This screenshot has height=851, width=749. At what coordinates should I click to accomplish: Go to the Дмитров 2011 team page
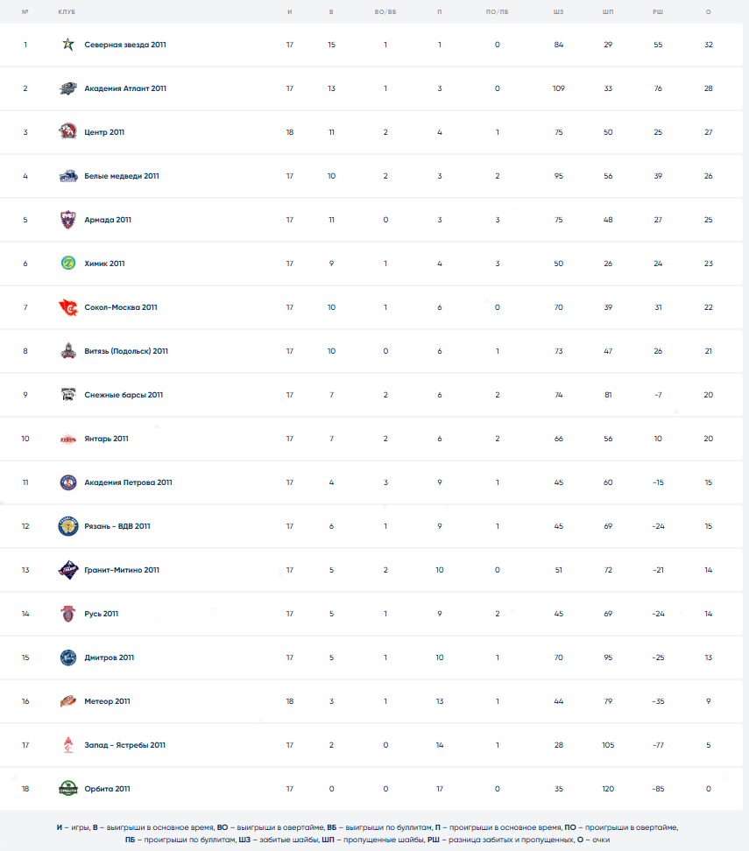point(109,658)
